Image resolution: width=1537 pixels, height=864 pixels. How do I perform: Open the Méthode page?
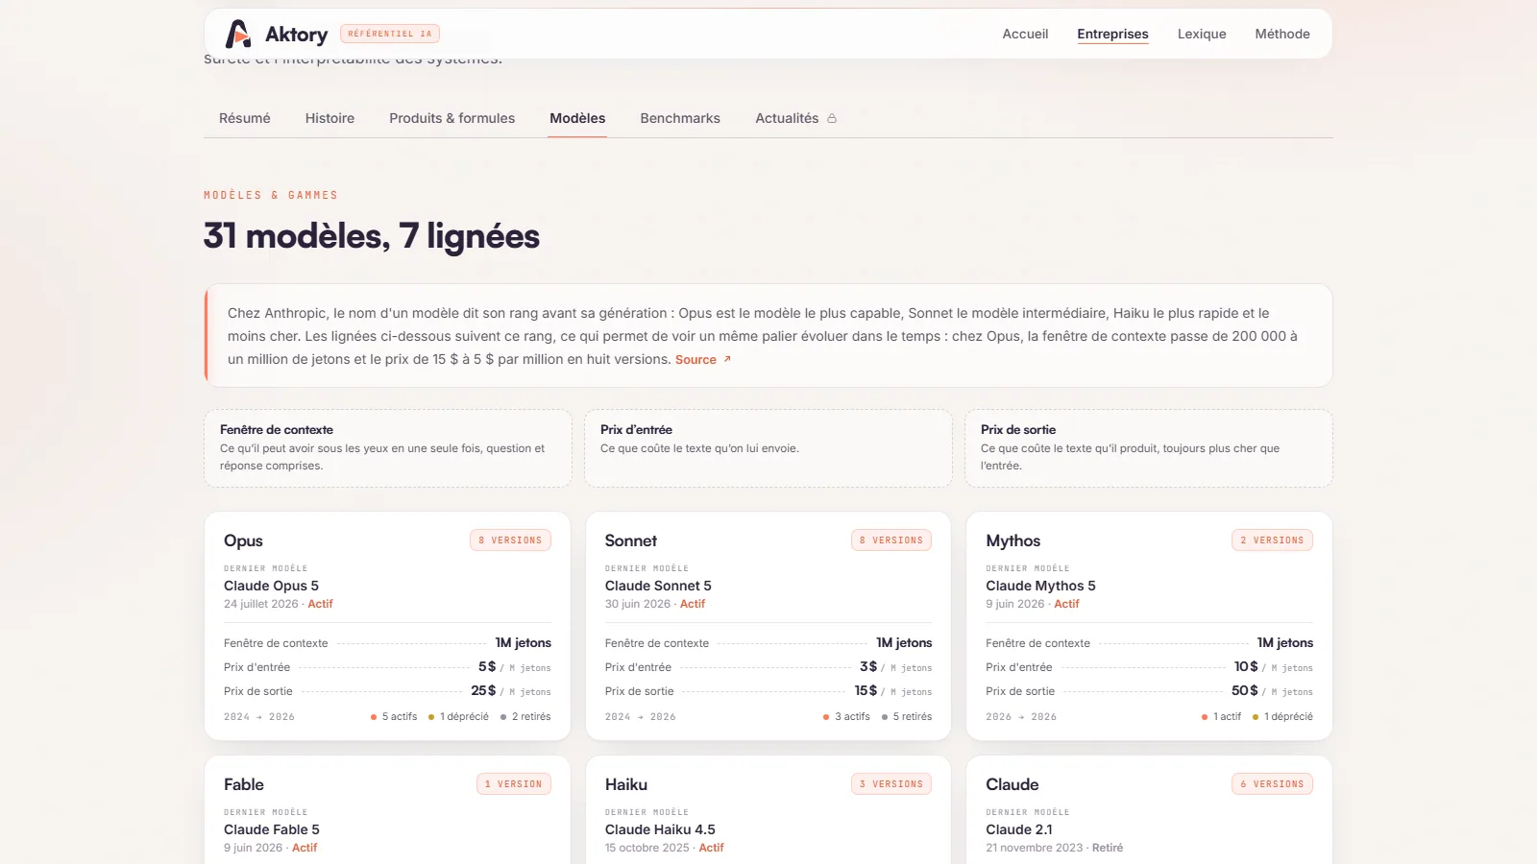[x=1282, y=34]
